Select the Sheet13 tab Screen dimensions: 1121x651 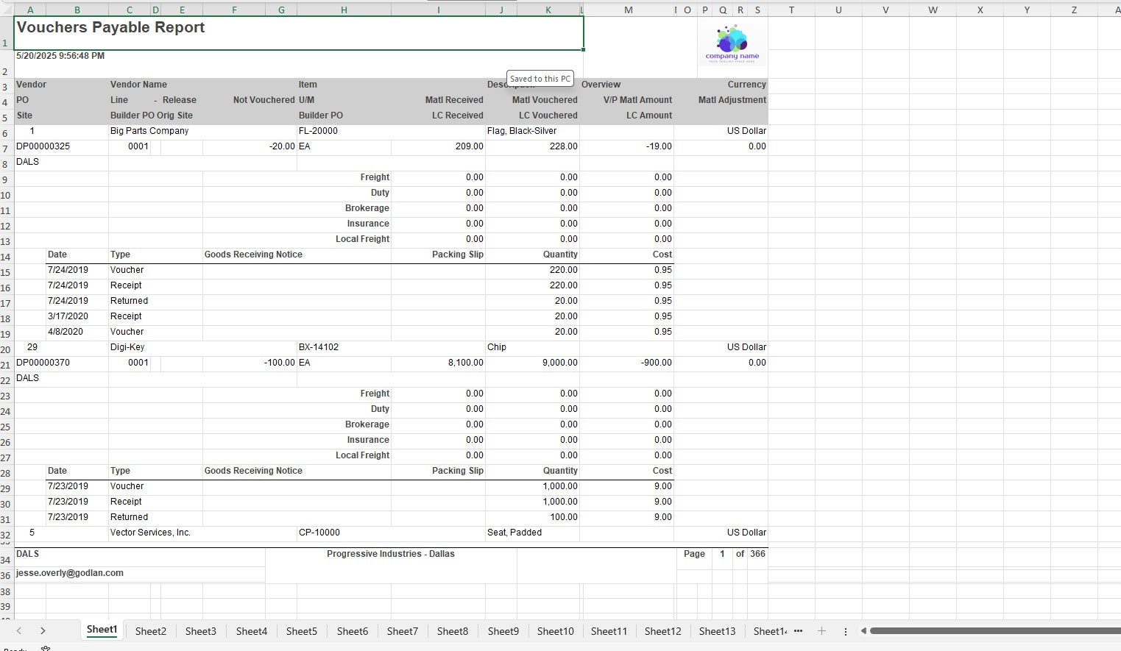[716, 631]
